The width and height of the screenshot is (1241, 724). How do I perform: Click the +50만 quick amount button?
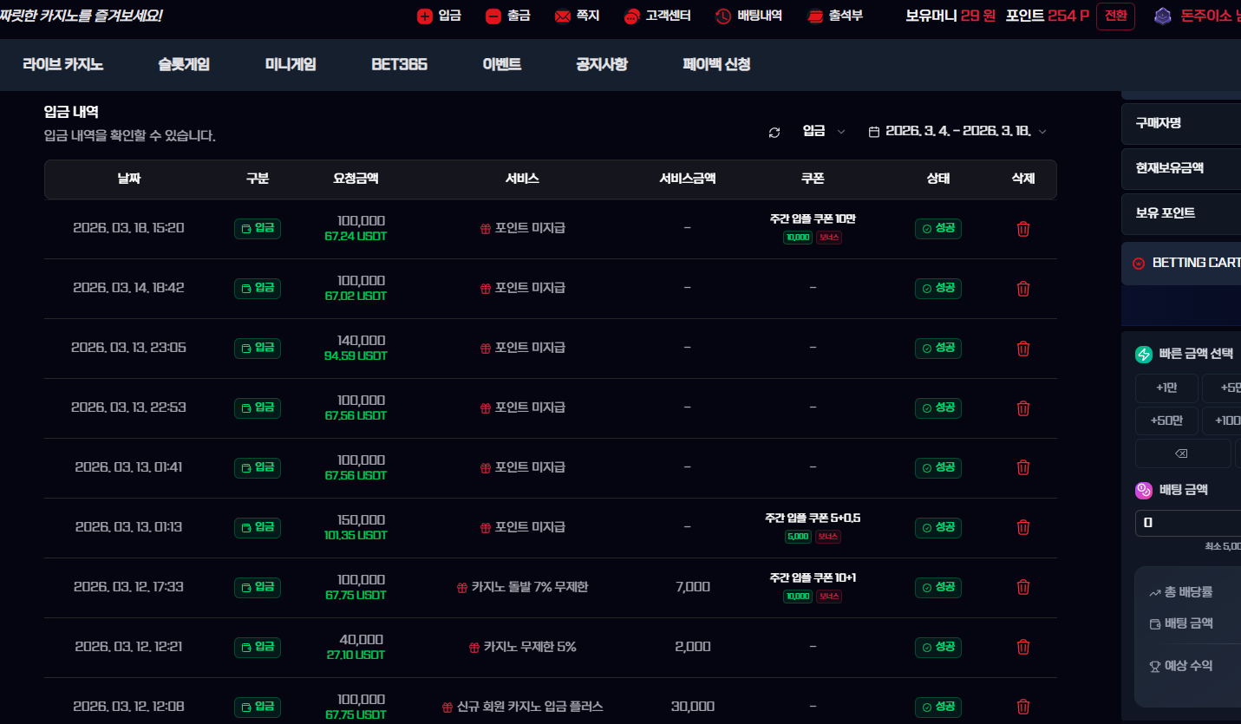click(x=1166, y=421)
